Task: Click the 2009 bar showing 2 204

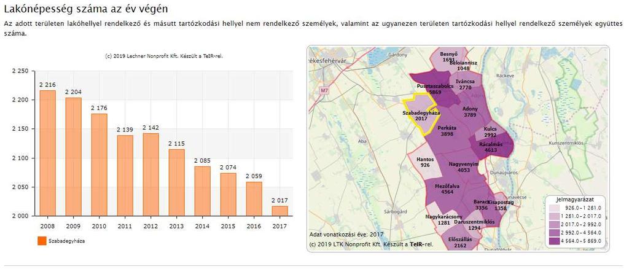Action: tap(74, 157)
